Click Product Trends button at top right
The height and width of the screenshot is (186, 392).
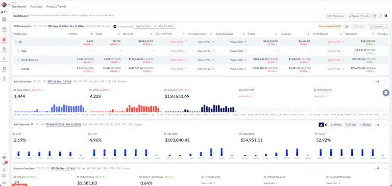(359, 16)
